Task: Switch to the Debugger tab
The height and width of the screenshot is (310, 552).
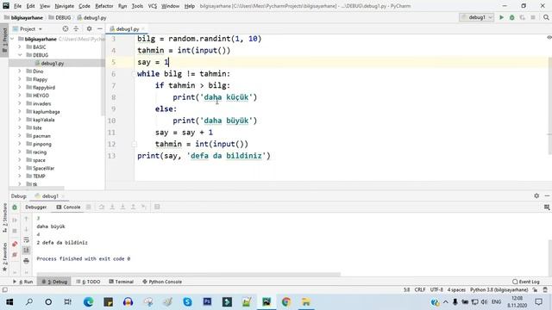Action: coord(36,207)
